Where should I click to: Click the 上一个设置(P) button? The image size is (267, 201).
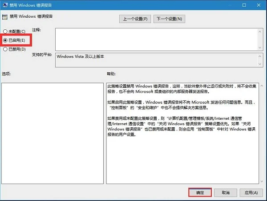click(135, 19)
